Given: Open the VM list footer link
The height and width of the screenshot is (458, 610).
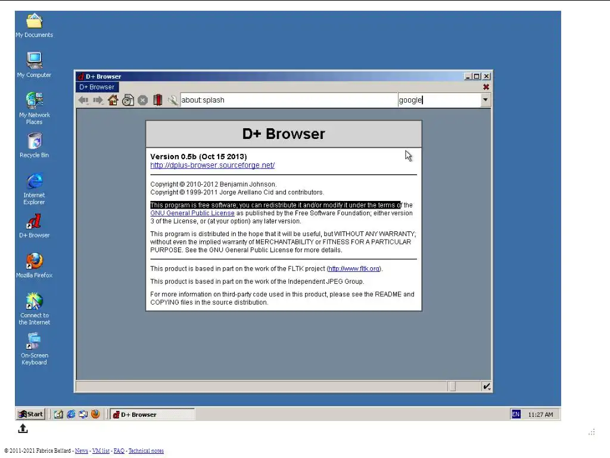Looking at the screenshot, I should pos(101,451).
